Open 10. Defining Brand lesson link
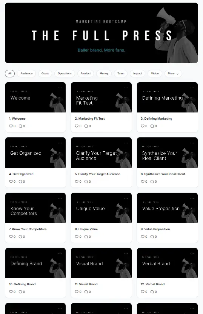The width and height of the screenshot is (203, 314). click(22, 284)
